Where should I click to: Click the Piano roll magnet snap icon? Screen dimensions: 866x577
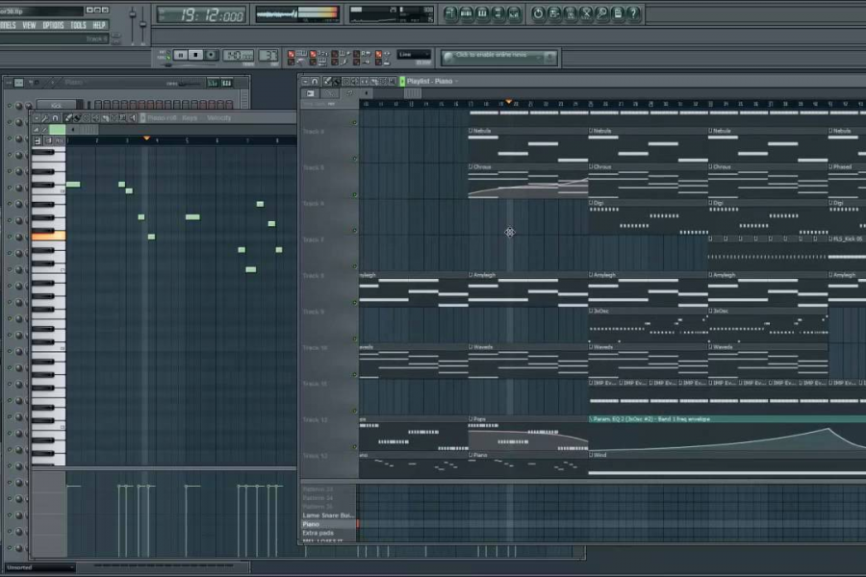55,117
